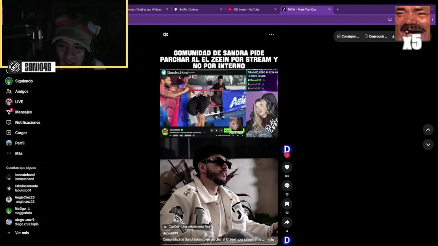This screenshot has width=438, height=246.
Task: Click download icon beside Conseguir button
Action: coord(393,37)
